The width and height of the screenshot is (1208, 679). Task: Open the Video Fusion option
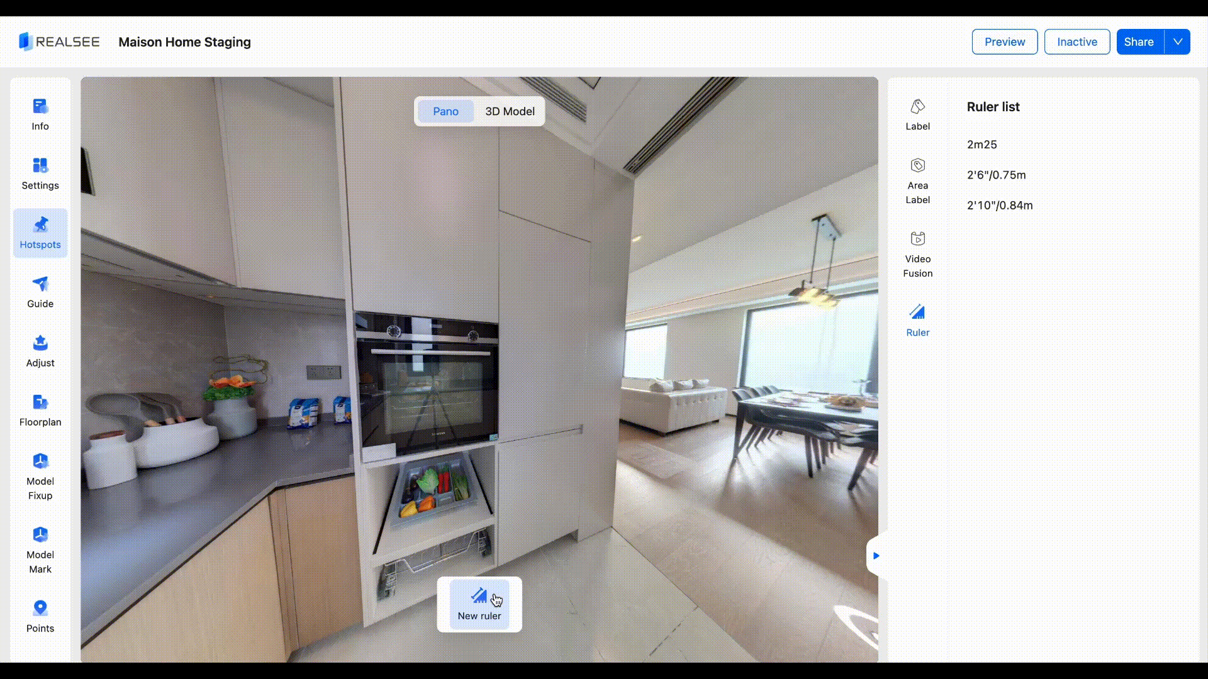(x=917, y=255)
